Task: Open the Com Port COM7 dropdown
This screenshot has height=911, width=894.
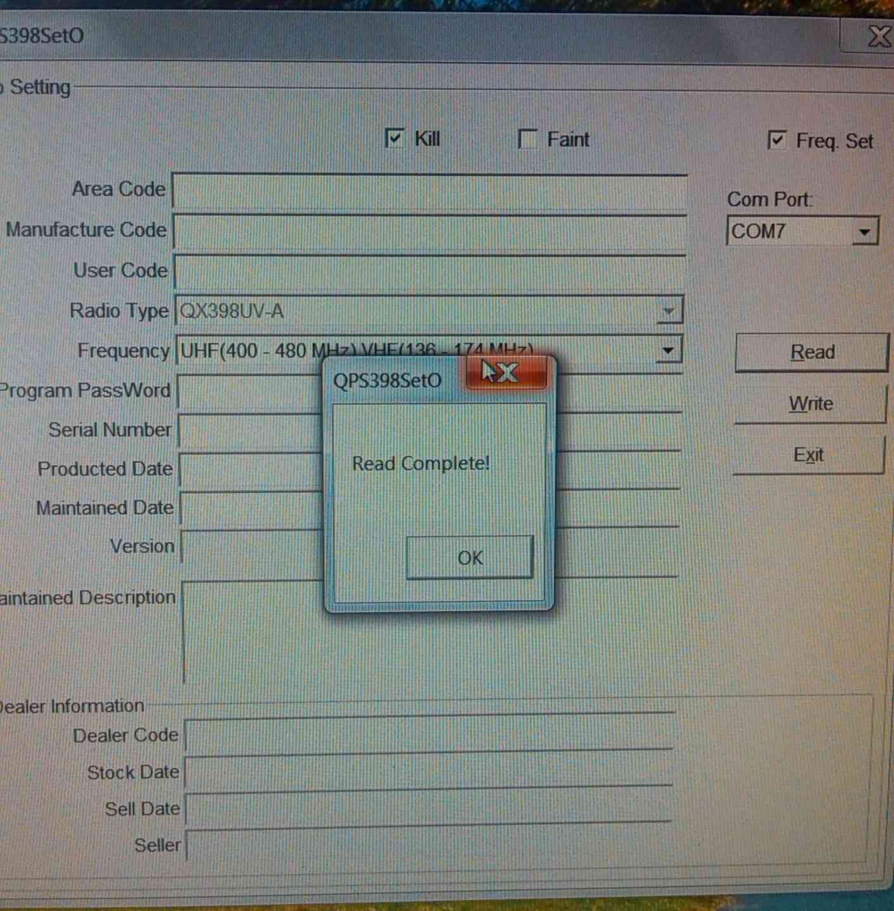Action: 864,232
